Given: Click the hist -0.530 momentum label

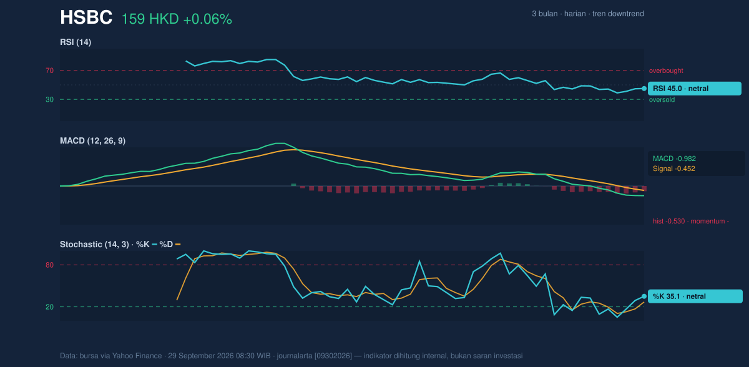Looking at the screenshot, I should [691, 221].
